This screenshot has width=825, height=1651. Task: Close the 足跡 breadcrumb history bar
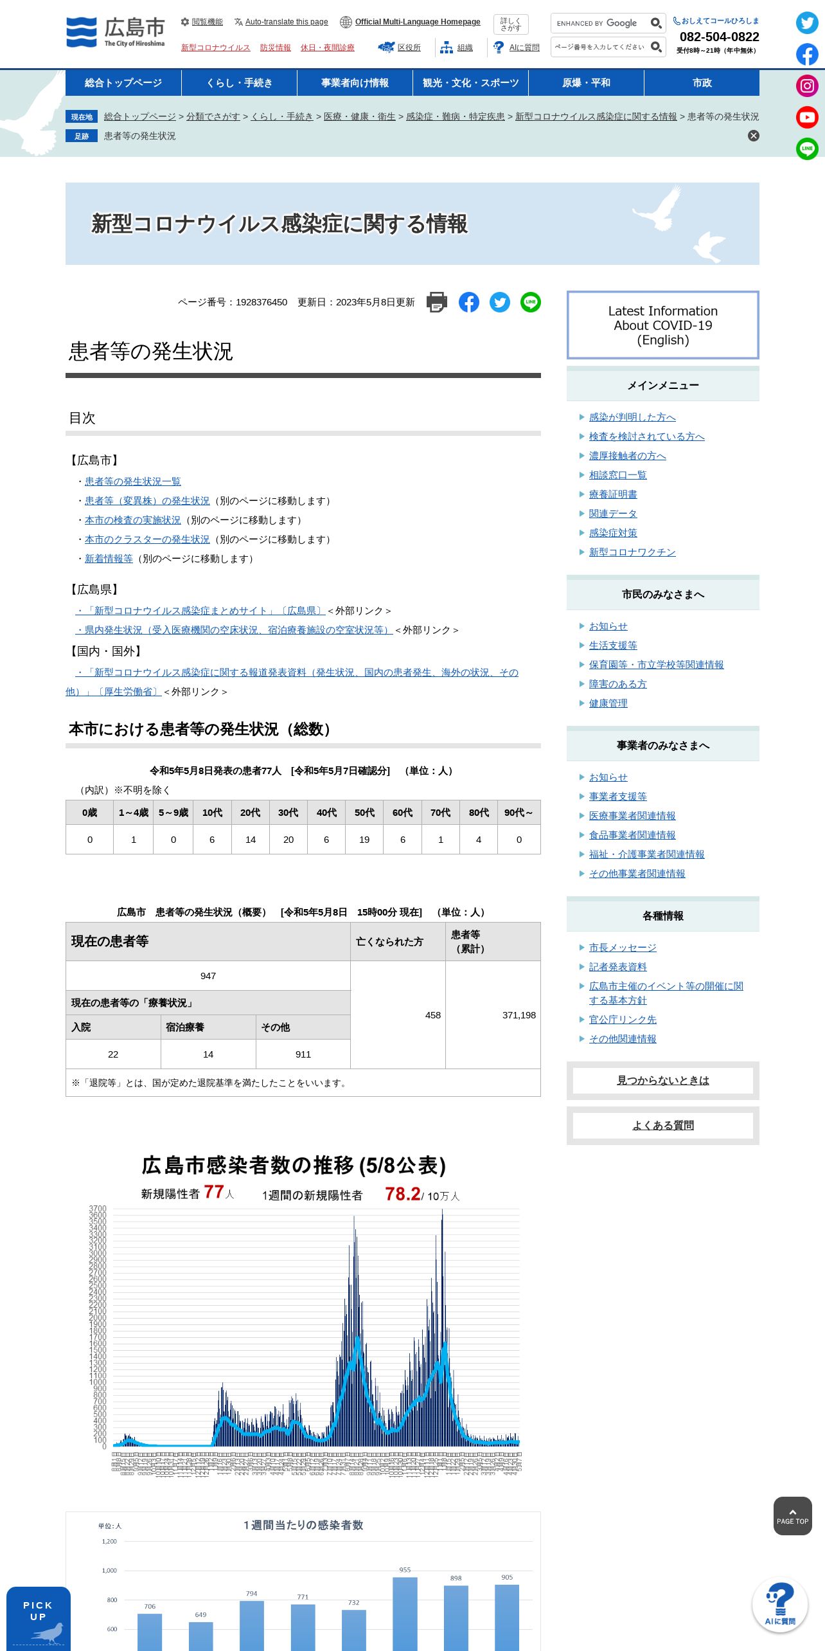pyautogui.click(x=754, y=136)
